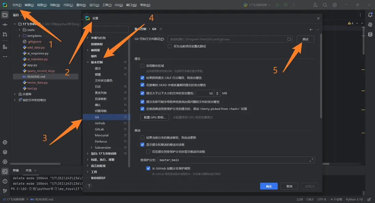Uncheck the CRLF line separator warning checkbox
Screen dimensions: 375x203
pos(142,78)
